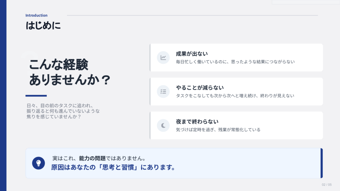Image resolution: width=340 pixels, height=191 pixels.
Task: Select the short blue bar under the headline
Action: tap(36, 95)
